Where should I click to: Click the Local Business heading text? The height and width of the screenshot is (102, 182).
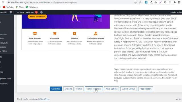tap(35, 38)
